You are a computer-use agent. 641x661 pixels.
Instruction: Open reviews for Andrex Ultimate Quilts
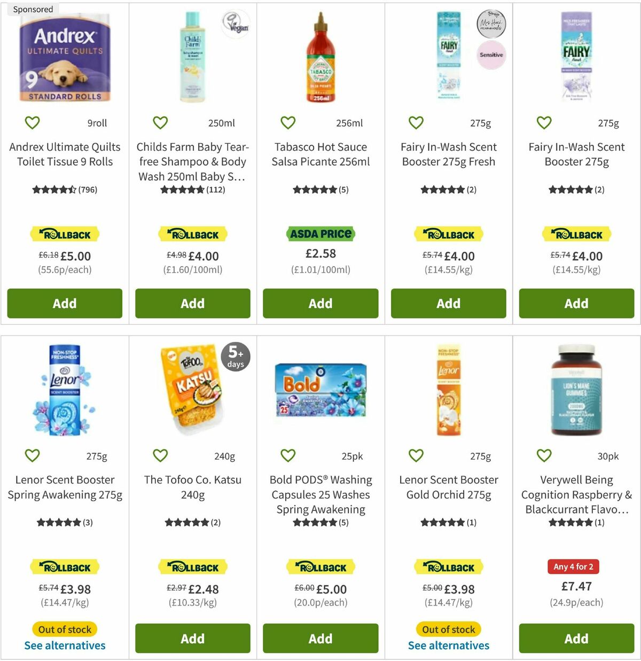(x=64, y=189)
